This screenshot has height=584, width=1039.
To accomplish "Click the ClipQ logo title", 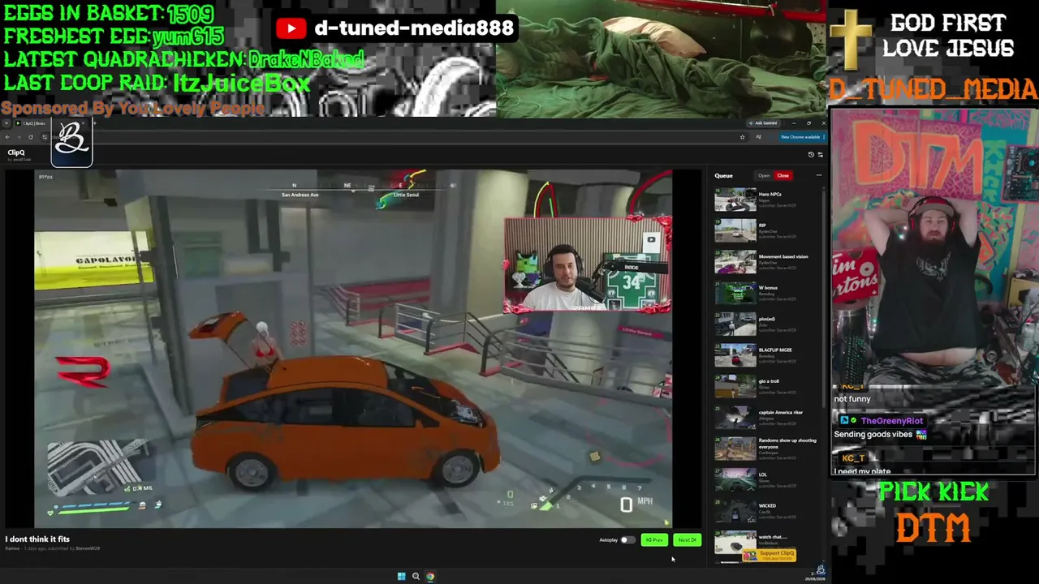I will click(16, 152).
